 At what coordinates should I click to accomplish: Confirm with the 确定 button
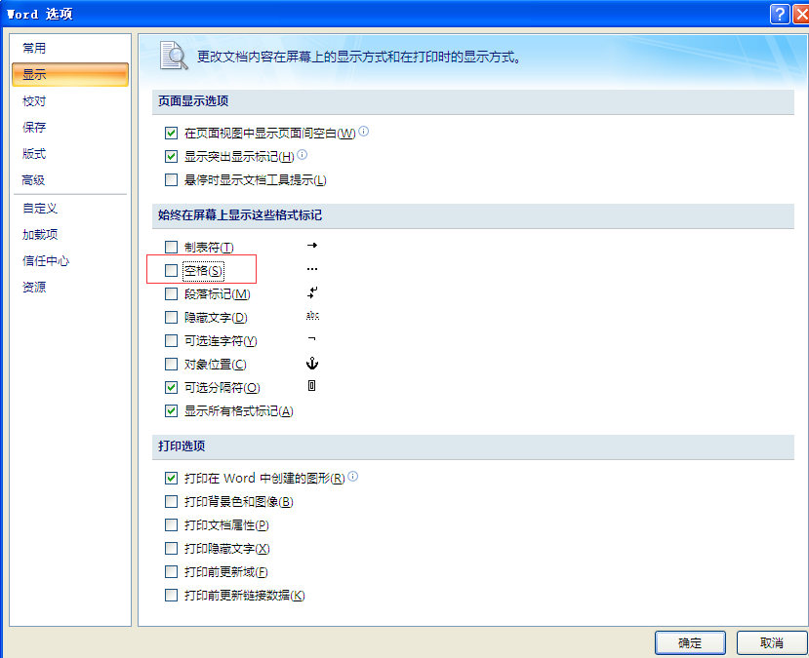click(x=690, y=642)
